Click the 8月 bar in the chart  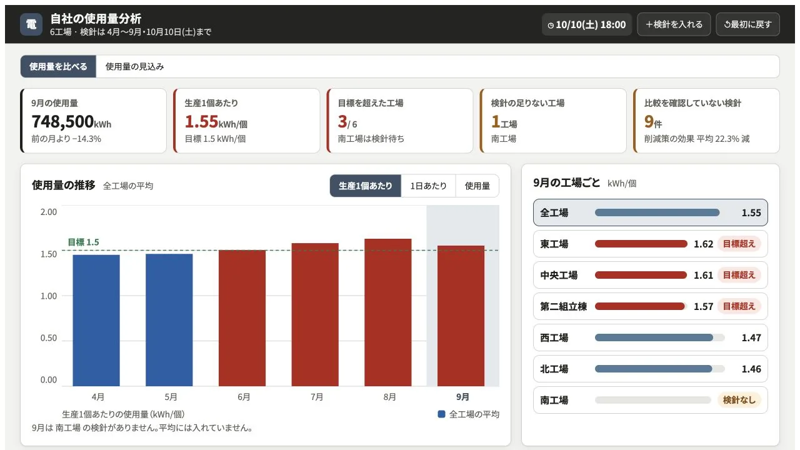pos(388,312)
